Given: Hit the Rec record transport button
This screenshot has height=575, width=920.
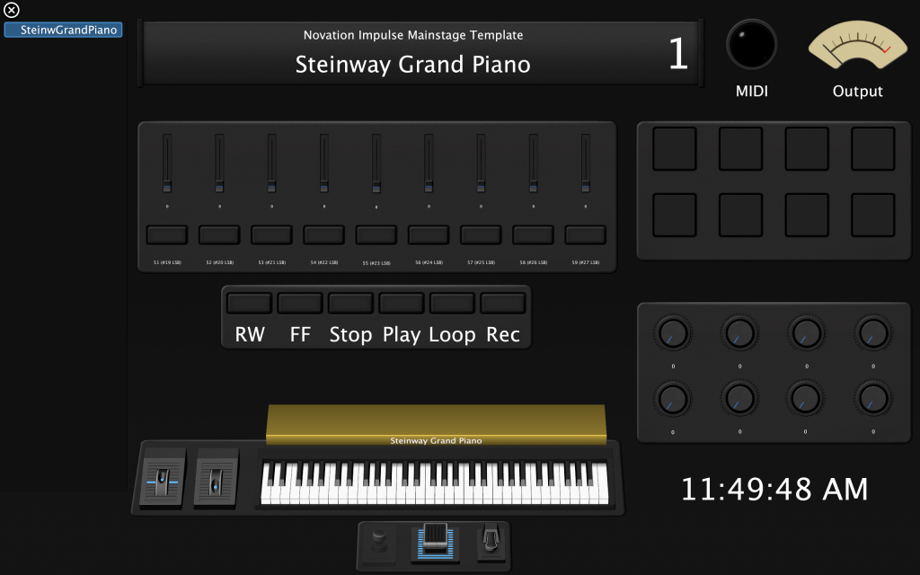Looking at the screenshot, I should pos(503,304).
